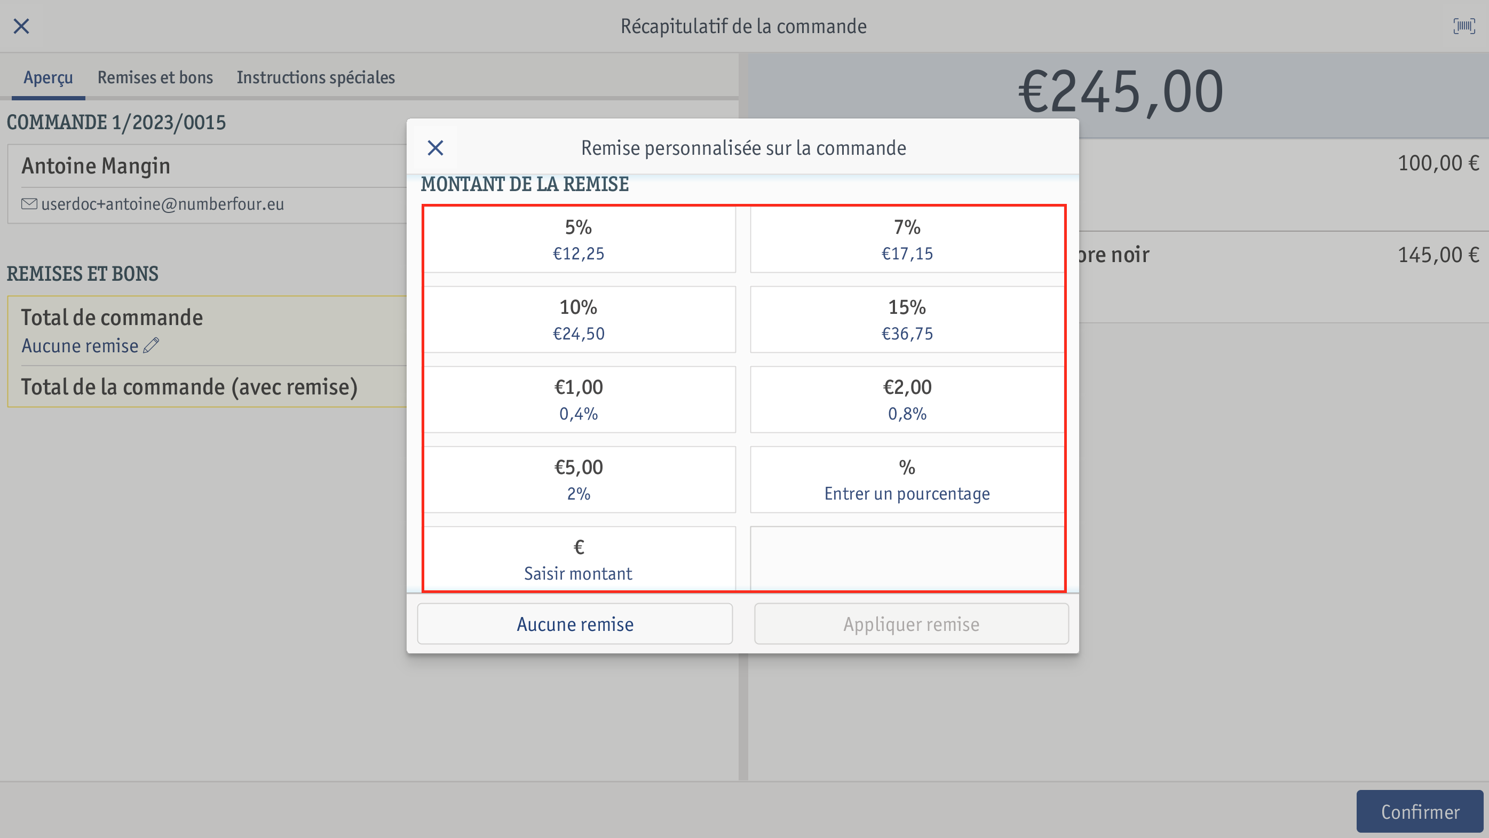Viewport: 1489px width, 838px height.
Task: Select the 5% discount option
Action: coord(579,239)
